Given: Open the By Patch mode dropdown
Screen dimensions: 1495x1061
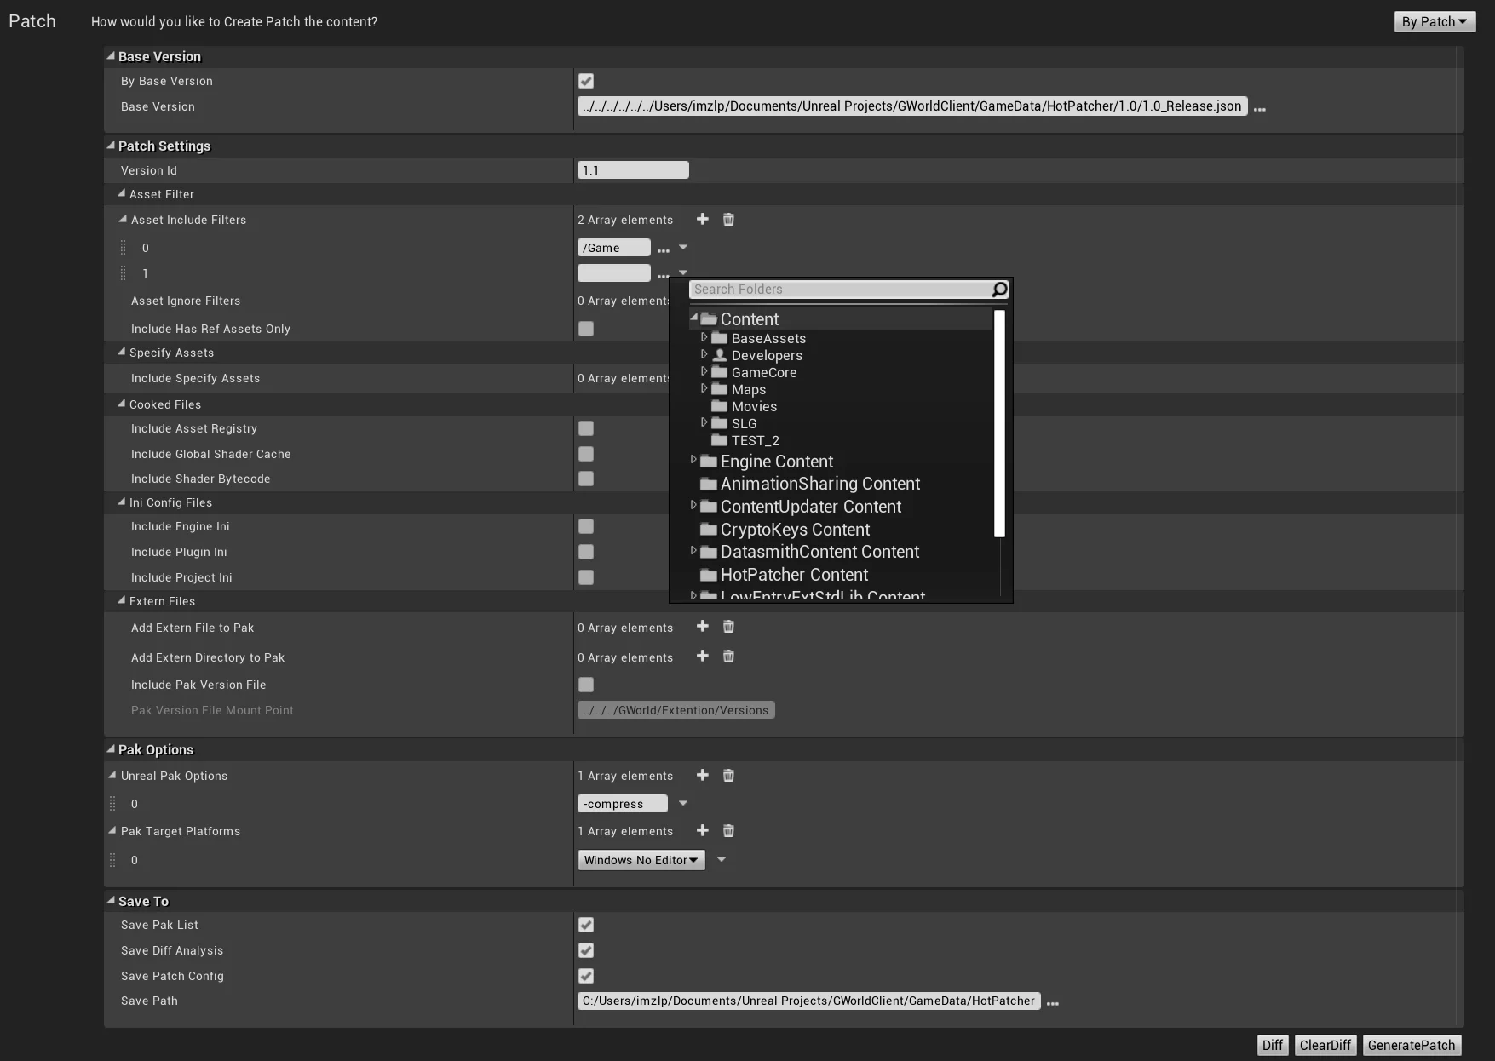Looking at the screenshot, I should pyautogui.click(x=1434, y=21).
